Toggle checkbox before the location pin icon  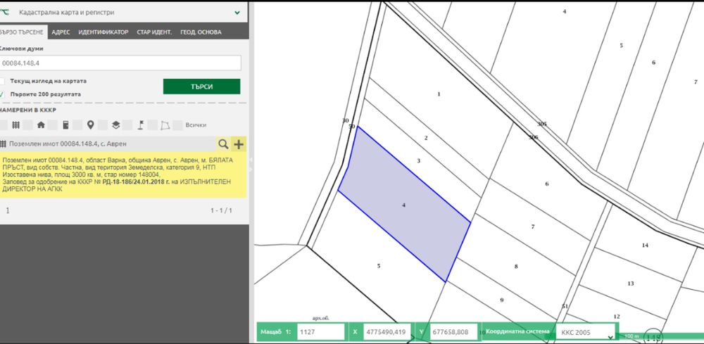[x=77, y=125]
